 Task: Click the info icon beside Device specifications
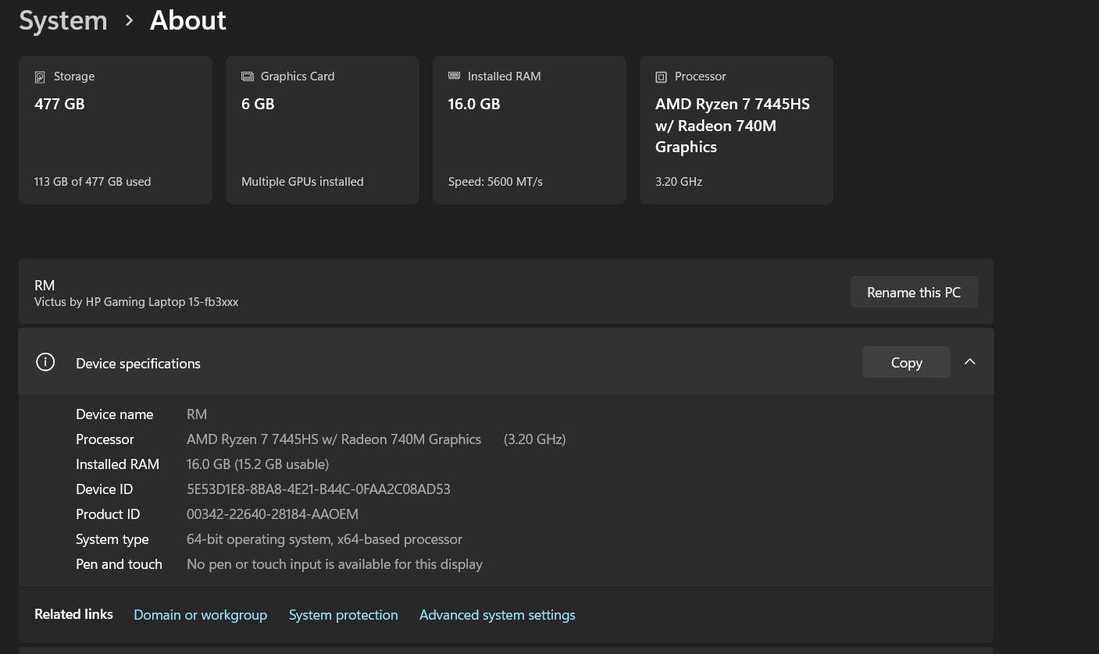pos(45,362)
